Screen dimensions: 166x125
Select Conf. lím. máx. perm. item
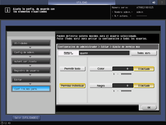(x=31, y=89)
